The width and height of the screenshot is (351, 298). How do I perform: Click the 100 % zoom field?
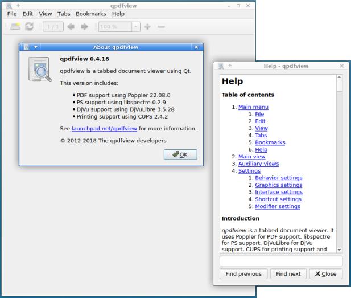pyautogui.click(x=115, y=27)
